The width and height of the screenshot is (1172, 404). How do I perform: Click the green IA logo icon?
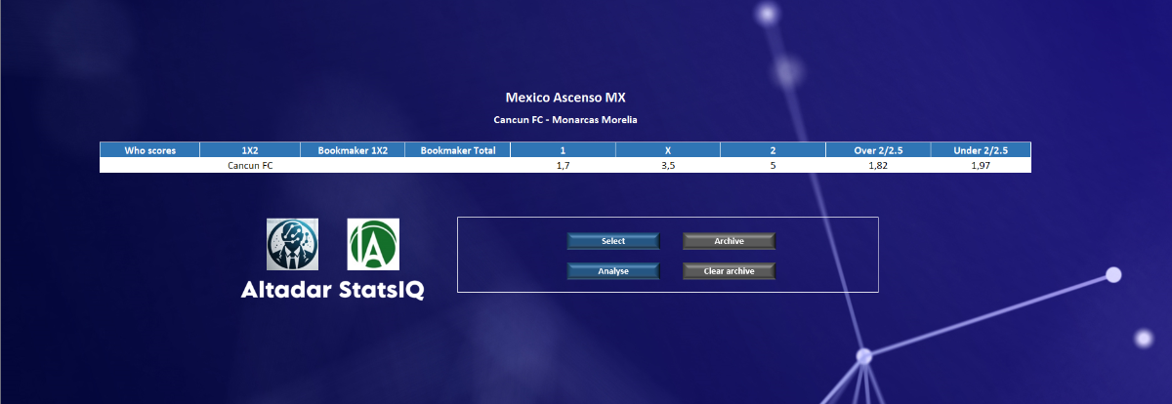[373, 244]
